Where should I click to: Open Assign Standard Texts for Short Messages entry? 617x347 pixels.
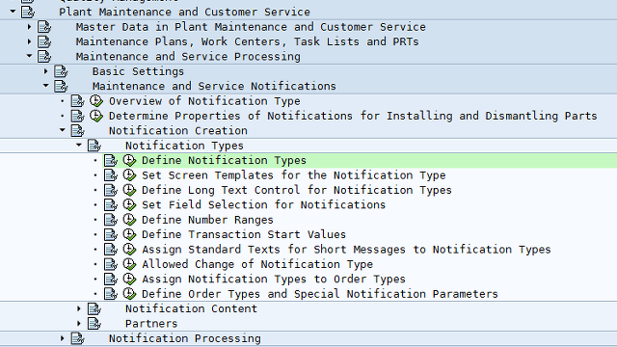346,250
